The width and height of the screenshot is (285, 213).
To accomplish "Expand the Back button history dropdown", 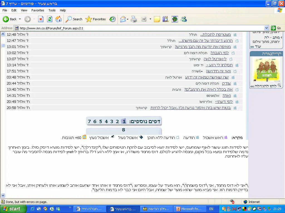I will tap(20, 19).
